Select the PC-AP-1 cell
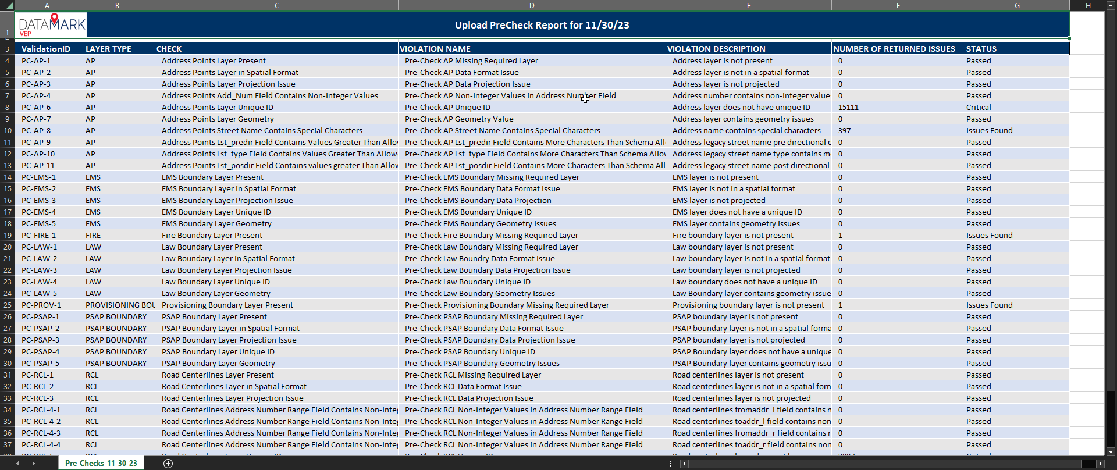The height and width of the screenshot is (470, 1117). pyautogui.click(x=47, y=60)
